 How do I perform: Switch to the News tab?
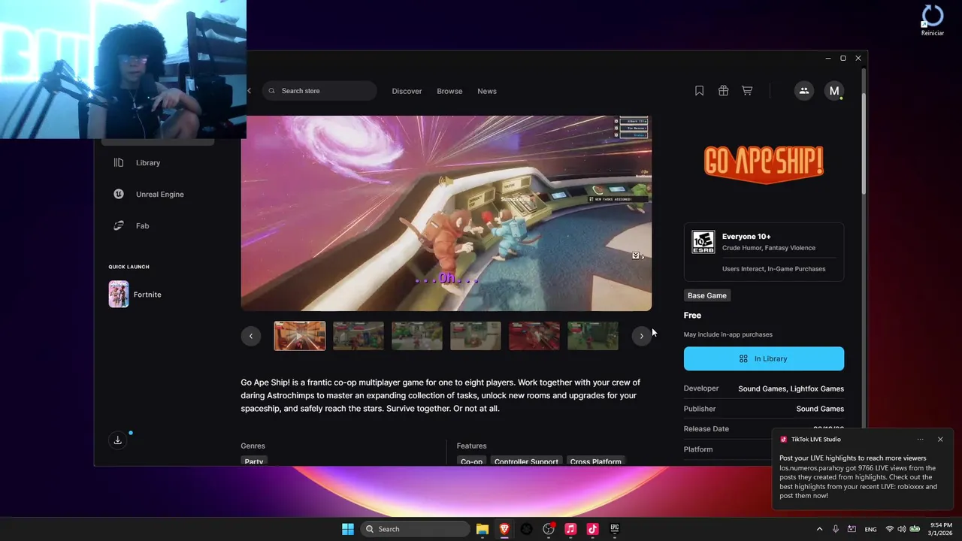point(487,91)
